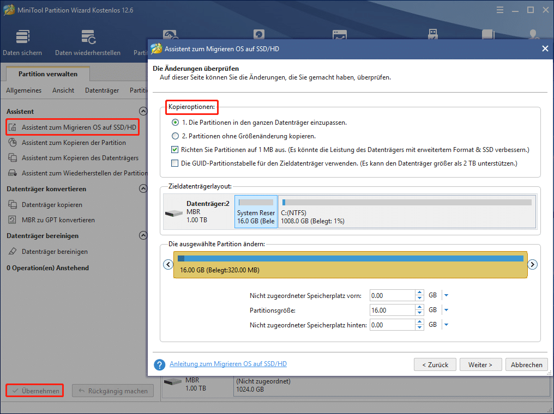Screen dimensions: 554x414
Task: Click the Datenträger bereinigen eraser icon
Action: pyautogui.click(x=13, y=251)
